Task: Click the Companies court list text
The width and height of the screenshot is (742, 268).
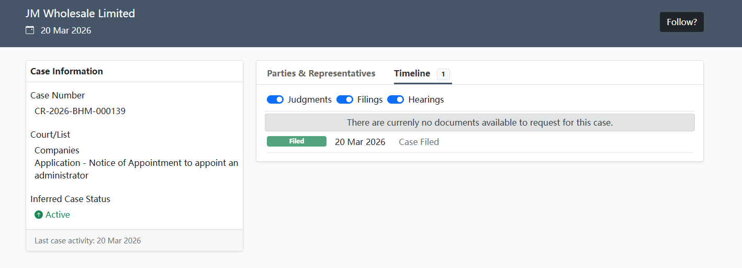Action: click(57, 150)
